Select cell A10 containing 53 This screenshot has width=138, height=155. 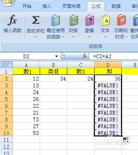point(26,133)
